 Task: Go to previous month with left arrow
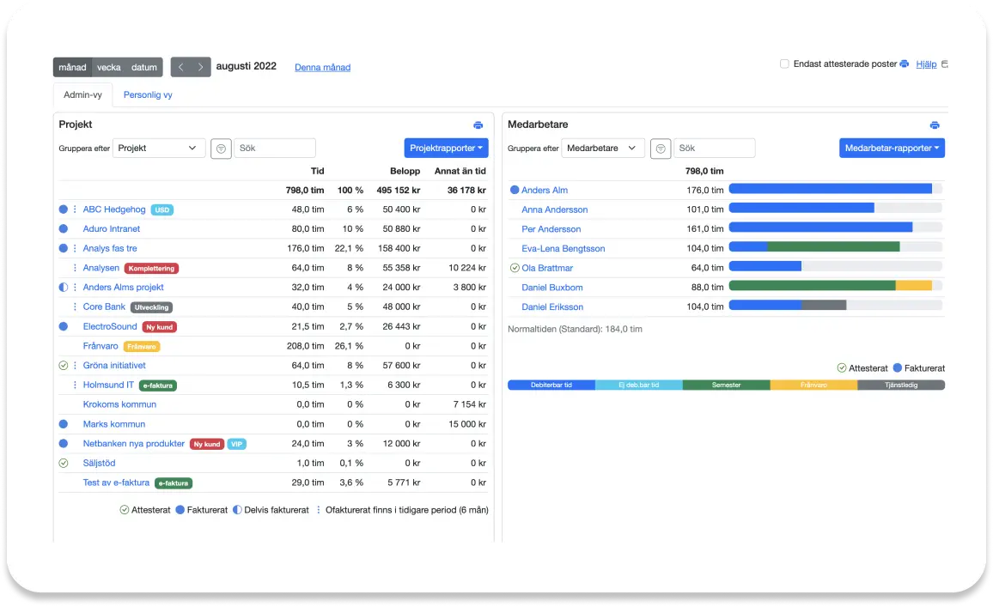click(180, 67)
